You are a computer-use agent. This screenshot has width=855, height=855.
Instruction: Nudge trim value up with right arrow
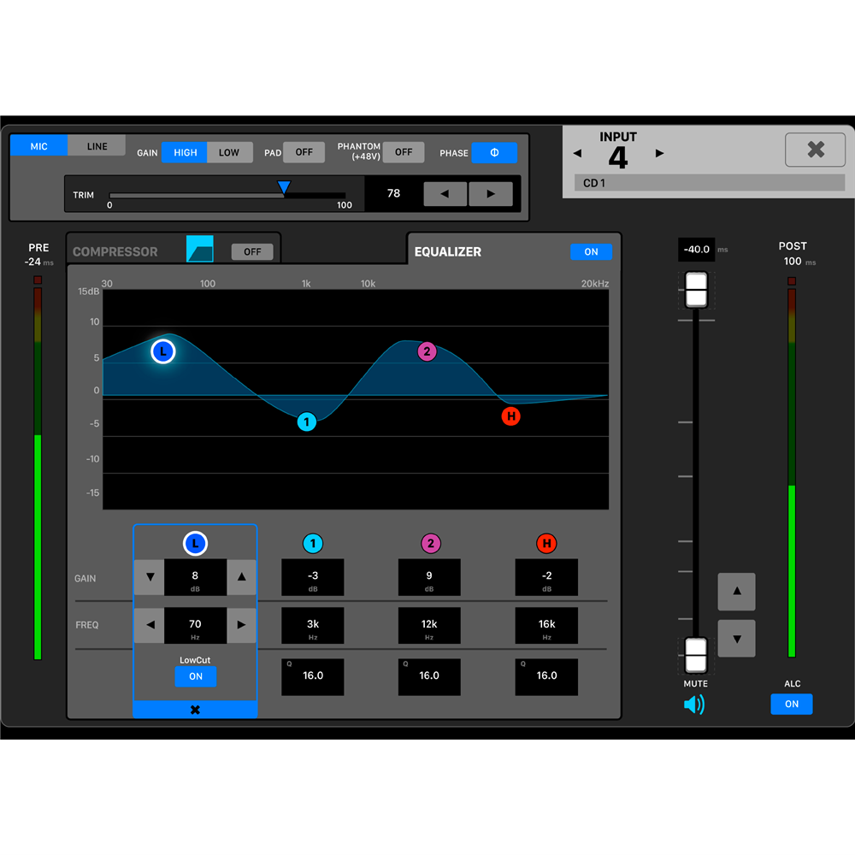[x=491, y=194]
